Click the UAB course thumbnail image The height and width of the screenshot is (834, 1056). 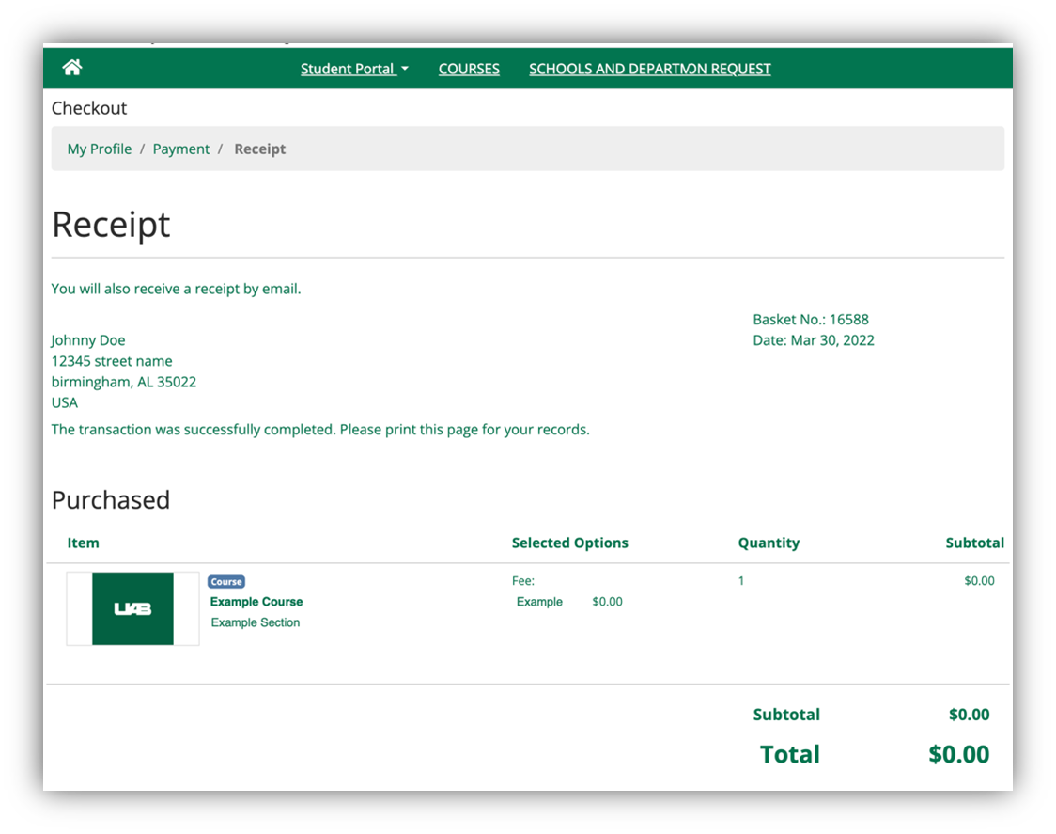pos(132,608)
